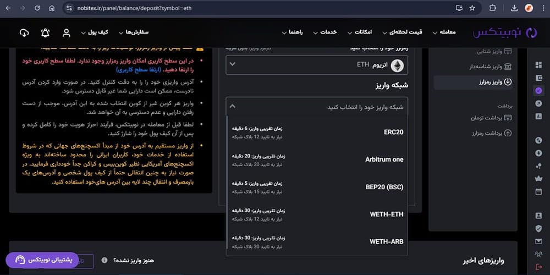This screenshot has height=275, width=550.
Task: Click the lightning bolt sidebar icon
Action: point(538,153)
